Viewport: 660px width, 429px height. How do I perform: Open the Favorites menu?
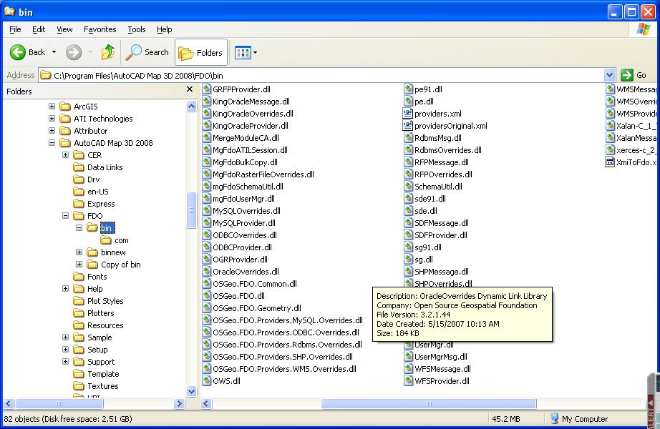click(100, 29)
